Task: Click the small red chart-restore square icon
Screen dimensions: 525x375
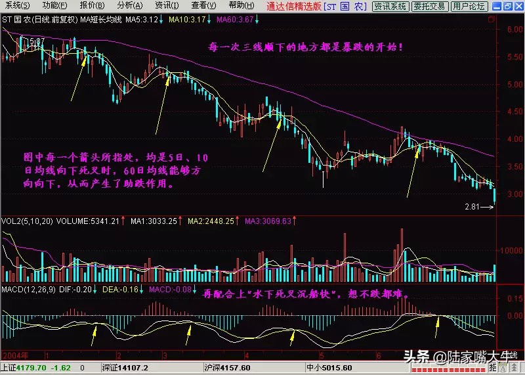Action: pos(491,20)
